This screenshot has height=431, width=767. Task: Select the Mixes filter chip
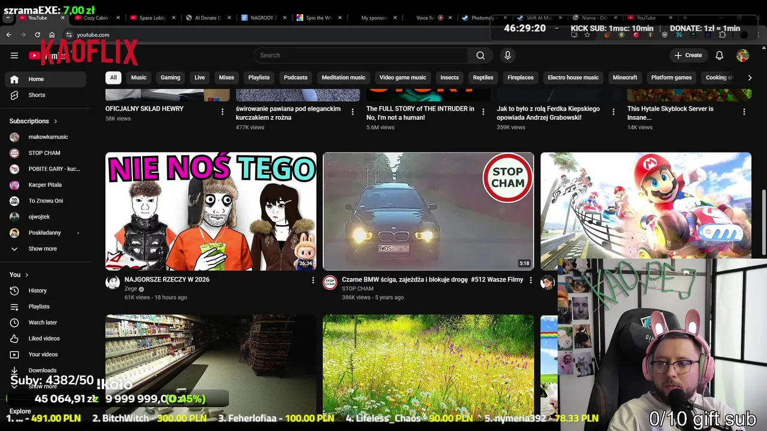pyautogui.click(x=227, y=77)
